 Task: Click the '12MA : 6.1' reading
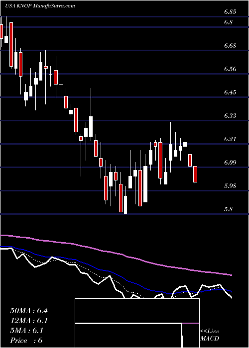(x=29, y=321)
